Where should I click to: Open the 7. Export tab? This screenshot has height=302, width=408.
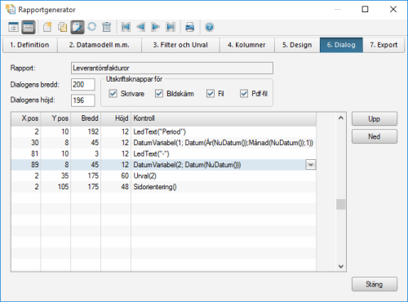coord(384,45)
